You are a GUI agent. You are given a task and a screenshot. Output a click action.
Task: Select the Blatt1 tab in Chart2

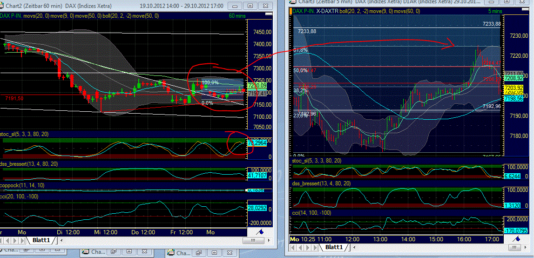coord(41,240)
